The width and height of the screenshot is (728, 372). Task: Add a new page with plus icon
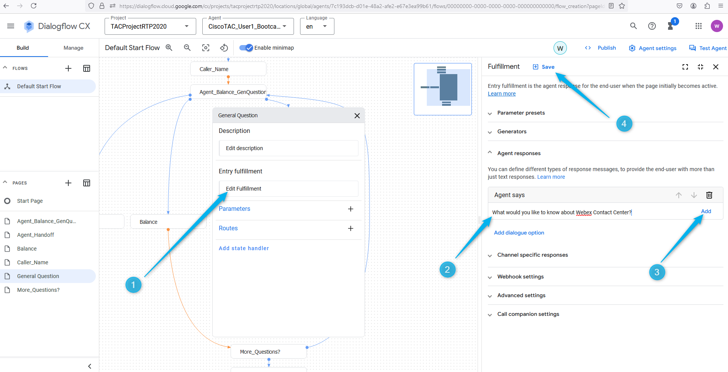[68, 183]
